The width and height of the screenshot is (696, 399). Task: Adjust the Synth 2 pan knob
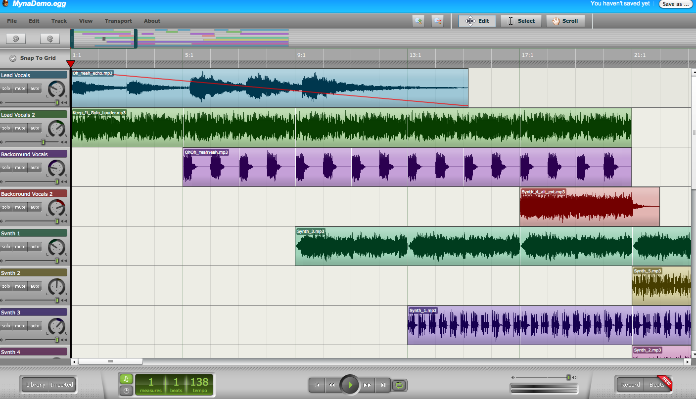pos(57,286)
